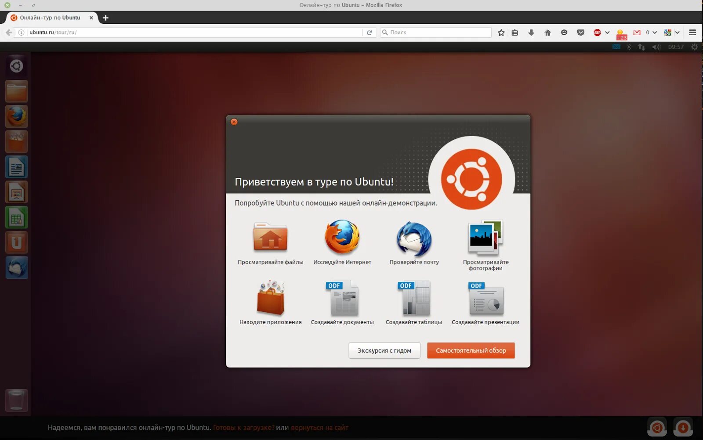Expand the Adblock Plus dropdown arrow

[607, 32]
